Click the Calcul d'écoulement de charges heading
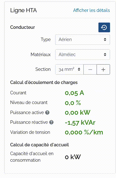This screenshot has height=178, width=116. 44,82
